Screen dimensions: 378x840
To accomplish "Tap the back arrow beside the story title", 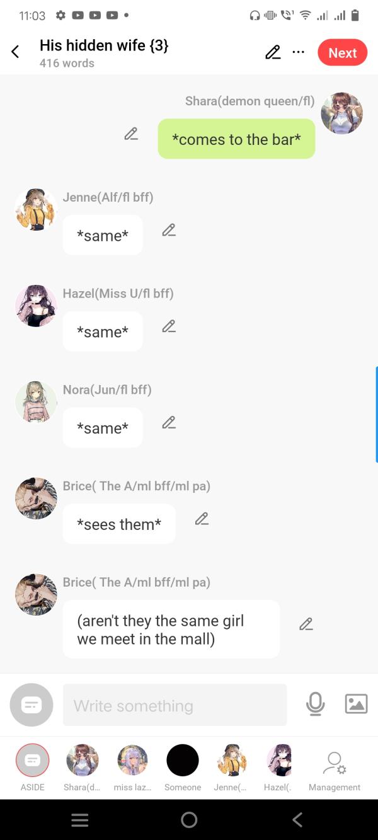I will click(15, 52).
